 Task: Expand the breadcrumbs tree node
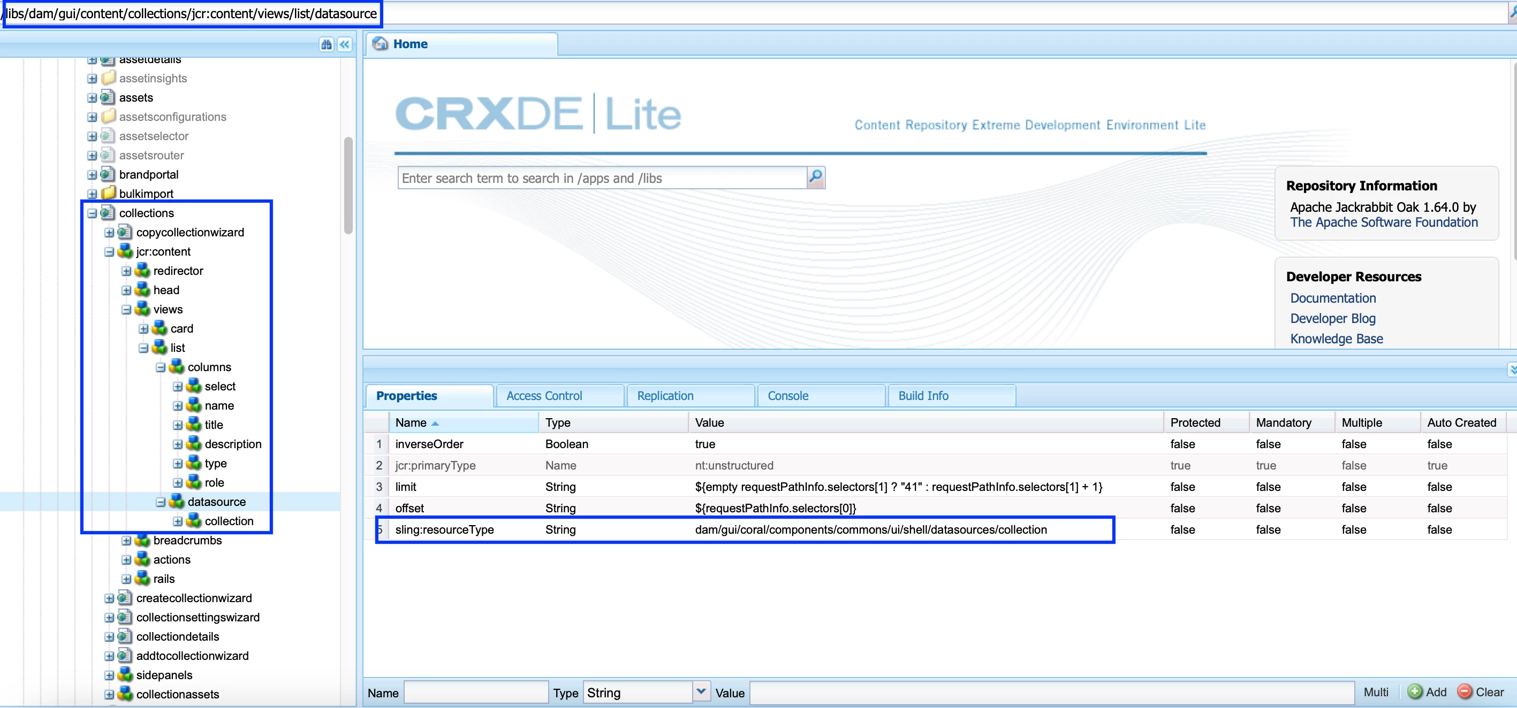[127, 541]
